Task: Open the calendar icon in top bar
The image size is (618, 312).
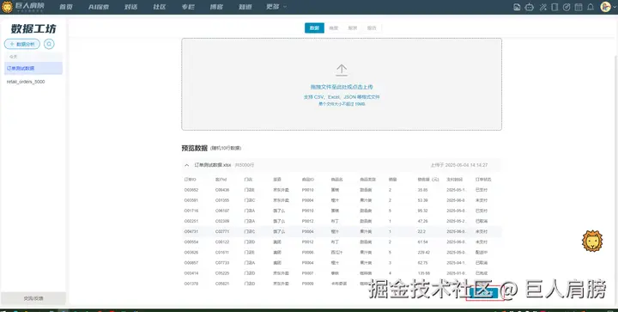Action: coord(579,7)
